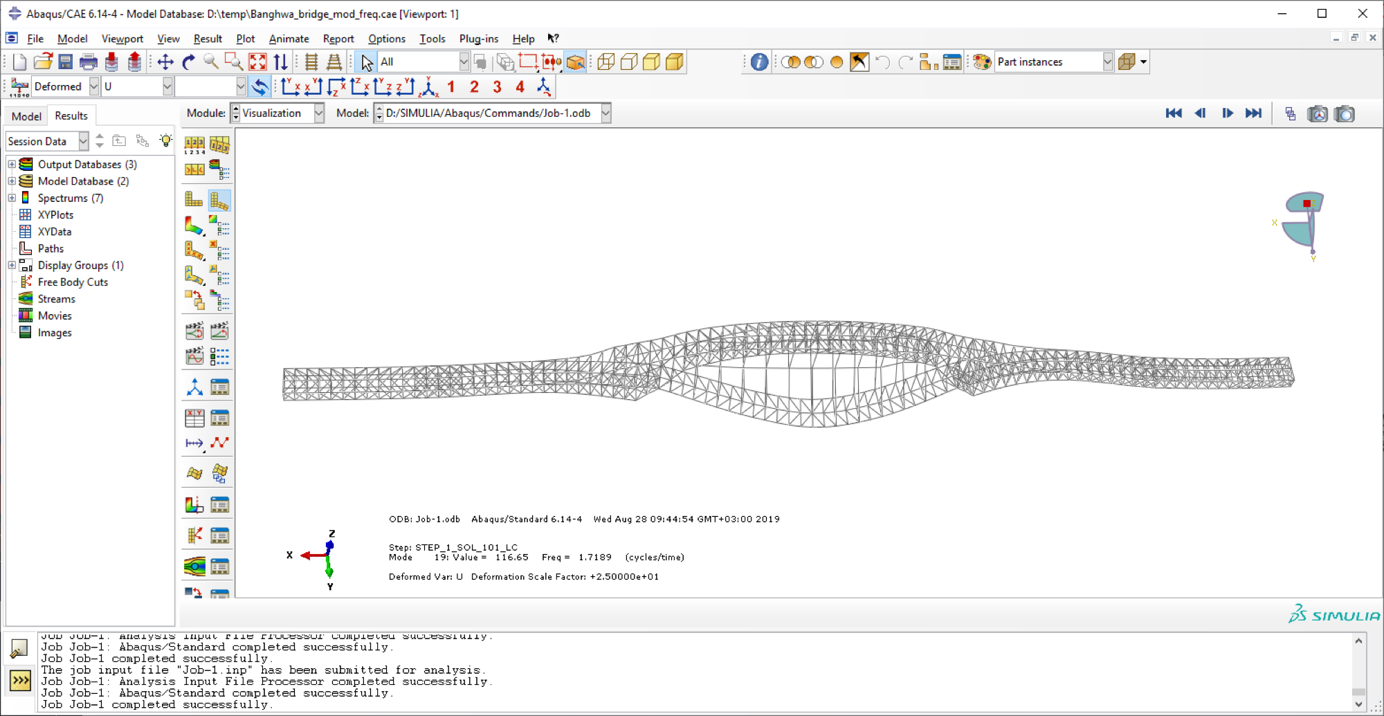Select Free Body Cuts tree item
Screen dimensions: 1384x716
(x=73, y=282)
